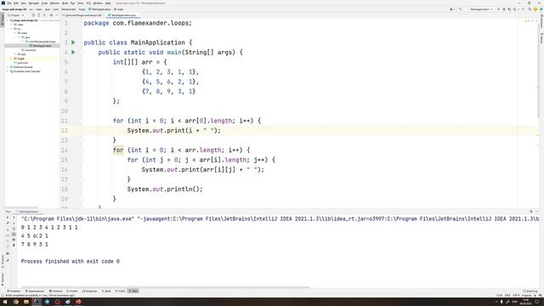The height and width of the screenshot is (306, 544).
Task: Open Structure vertical tab on left edge
Action: pyautogui.click(x=3, y=262)
